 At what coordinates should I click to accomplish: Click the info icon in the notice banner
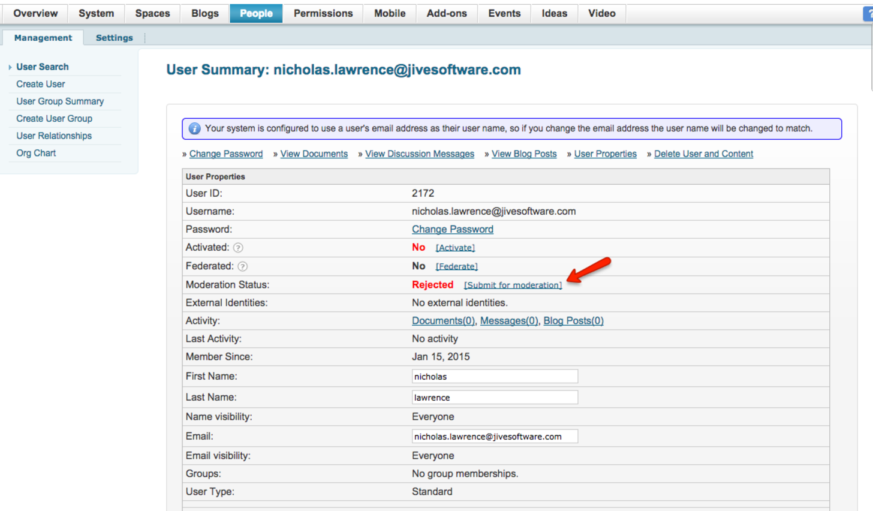[194, 129]
